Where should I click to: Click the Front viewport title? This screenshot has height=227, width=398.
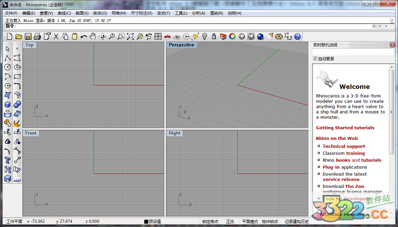(x=30, y=133)
